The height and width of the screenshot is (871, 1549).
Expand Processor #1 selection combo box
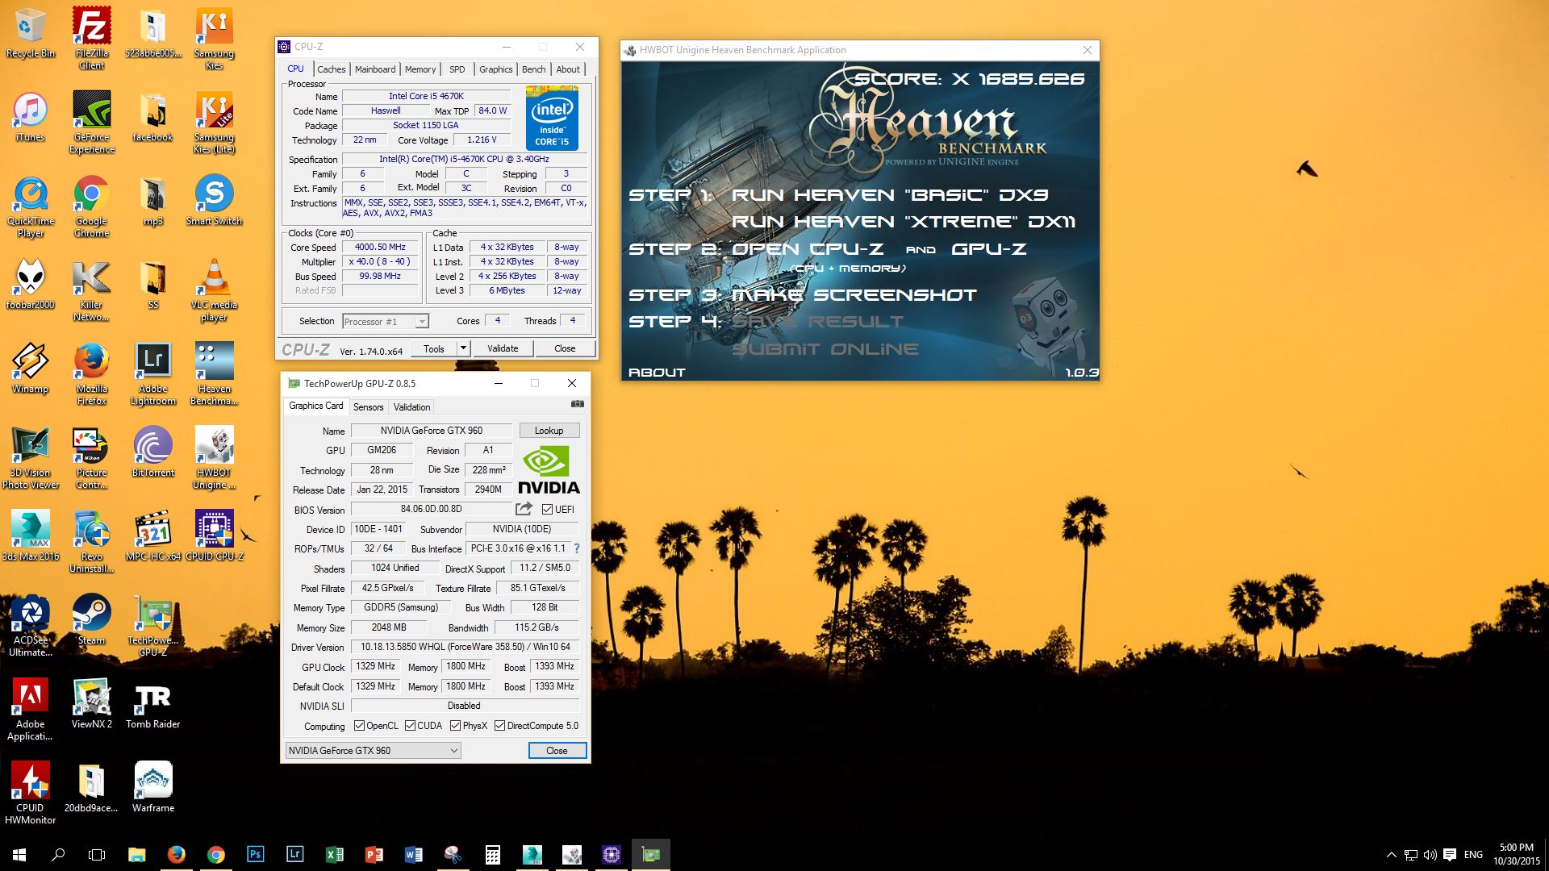421,322
